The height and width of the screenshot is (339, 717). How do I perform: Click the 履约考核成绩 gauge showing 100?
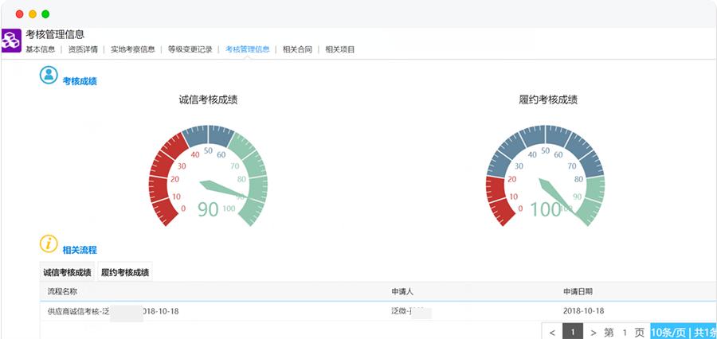click(545, 175)
